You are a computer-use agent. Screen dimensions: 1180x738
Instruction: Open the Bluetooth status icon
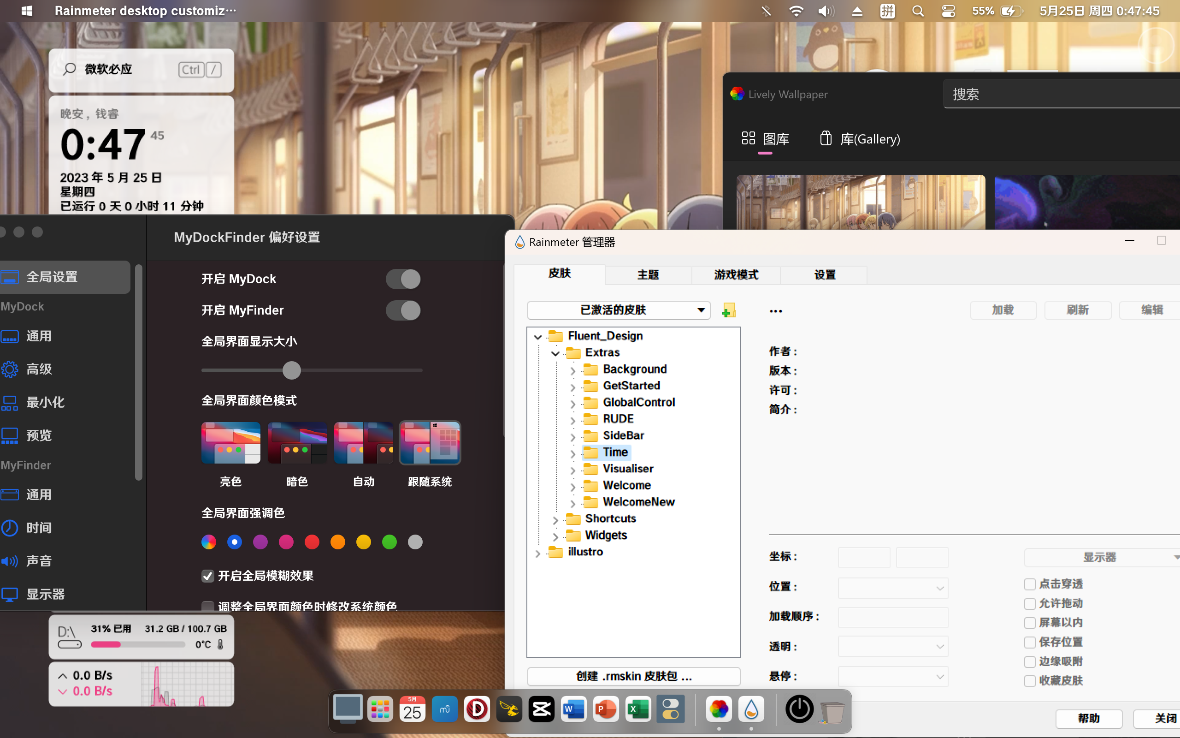point(766,11)
